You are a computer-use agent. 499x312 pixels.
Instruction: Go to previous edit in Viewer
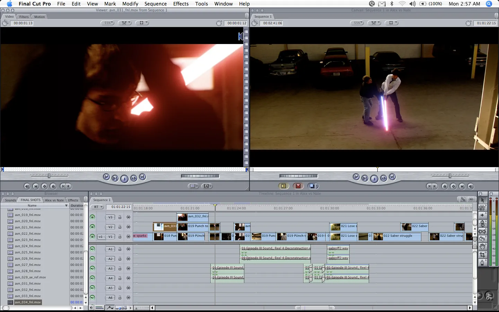106,177
